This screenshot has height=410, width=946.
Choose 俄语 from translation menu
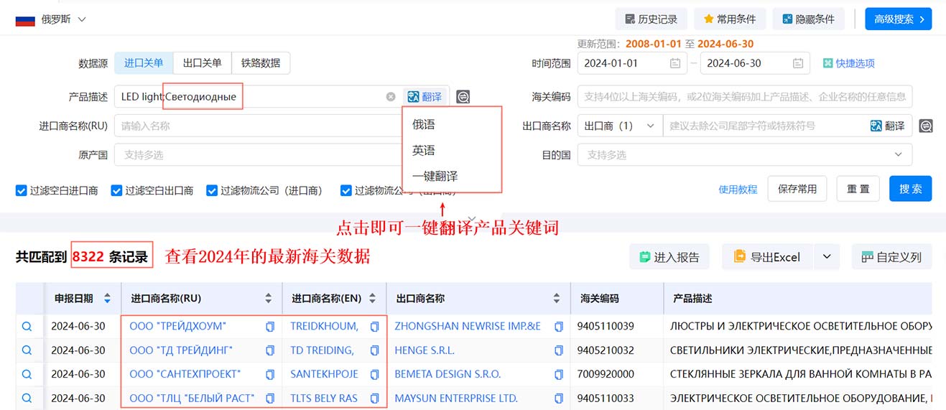pos(424,124)
